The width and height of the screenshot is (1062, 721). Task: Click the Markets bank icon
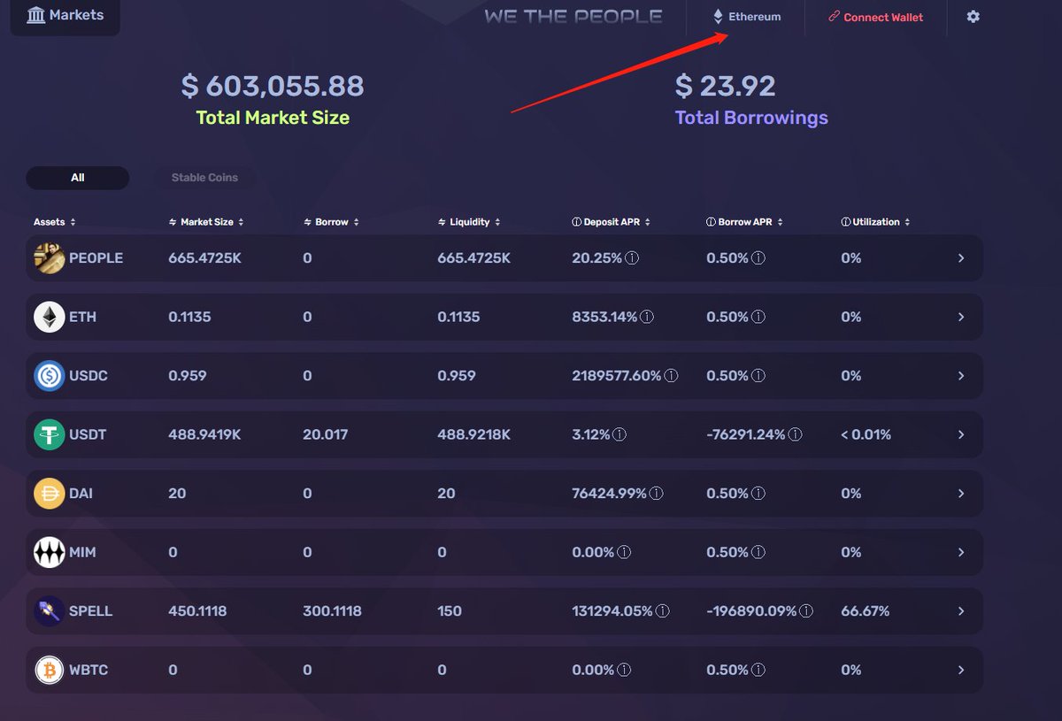click(x=36, y=15)
